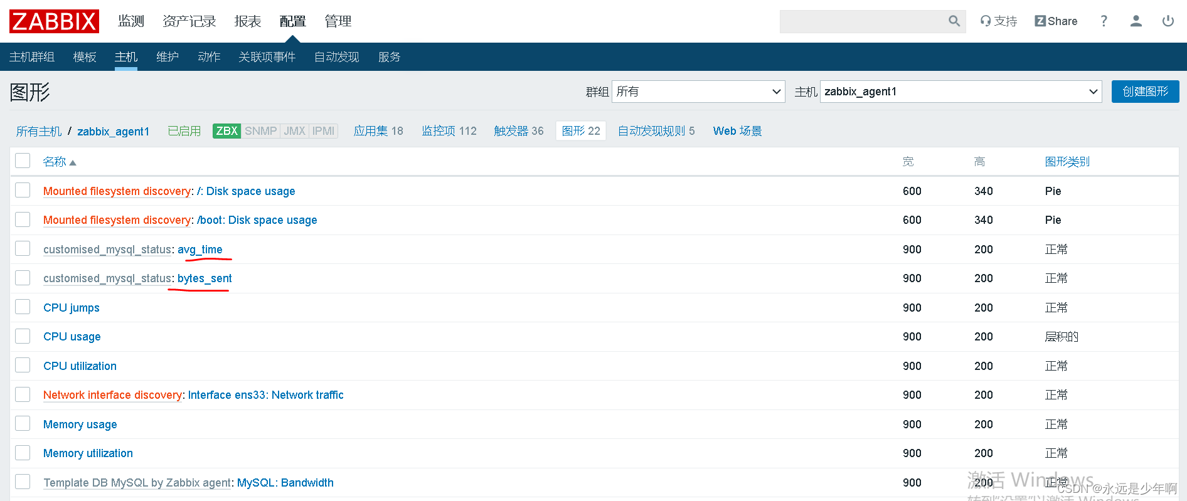Go to 维护 submenu
Image resolution: width=1187 pixels, height=501 pixels.
168,57
